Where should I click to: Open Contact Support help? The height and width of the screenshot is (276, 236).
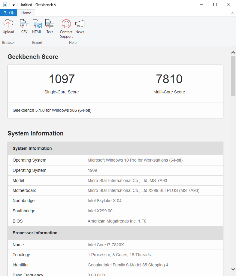(x=66, y=29)
